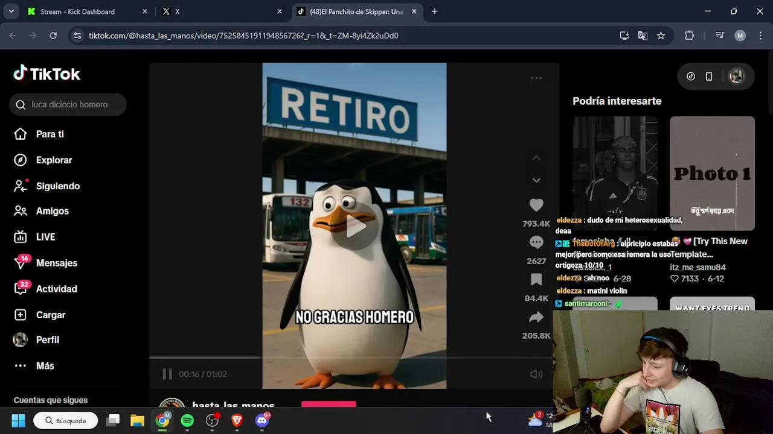The image size is (773, 434).
Task: Open video comments bubble icon
Action: [x=536, y=242]
